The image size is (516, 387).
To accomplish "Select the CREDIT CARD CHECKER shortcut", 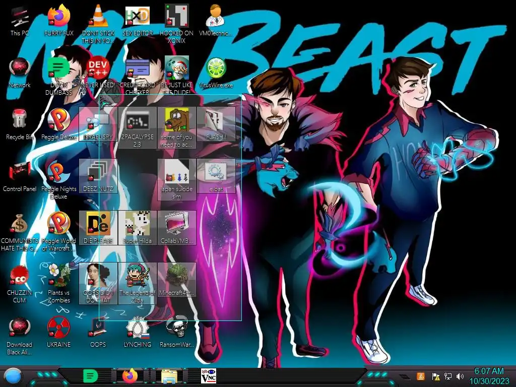I will tap(138, 77).
